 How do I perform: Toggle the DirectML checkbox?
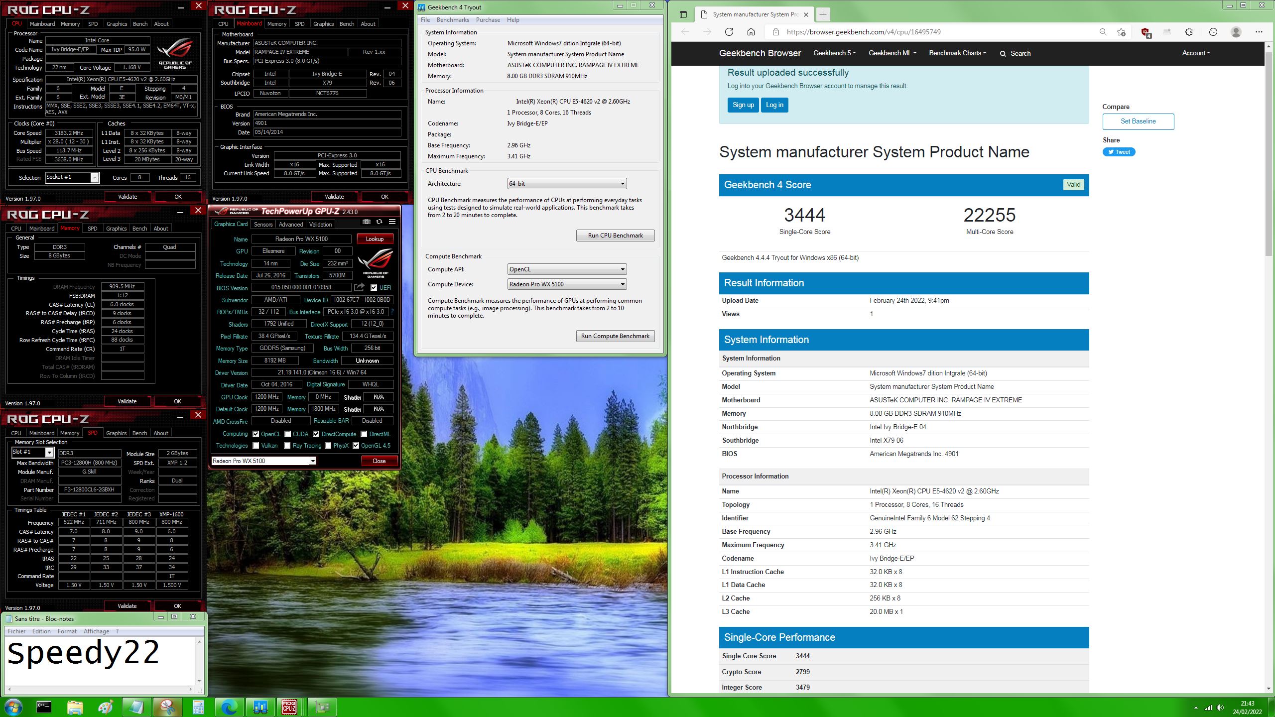[x=364, y=434]
